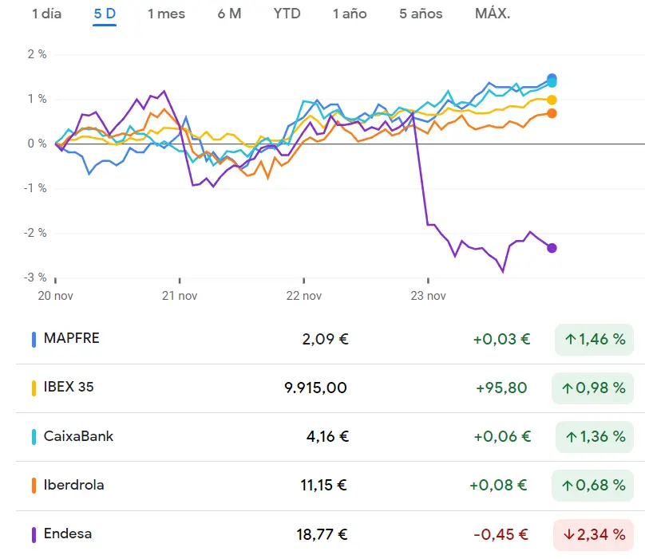Select the Endesa chip showing -2,34 %
This screenshot has width=645, height=559.
pos(592,534)
